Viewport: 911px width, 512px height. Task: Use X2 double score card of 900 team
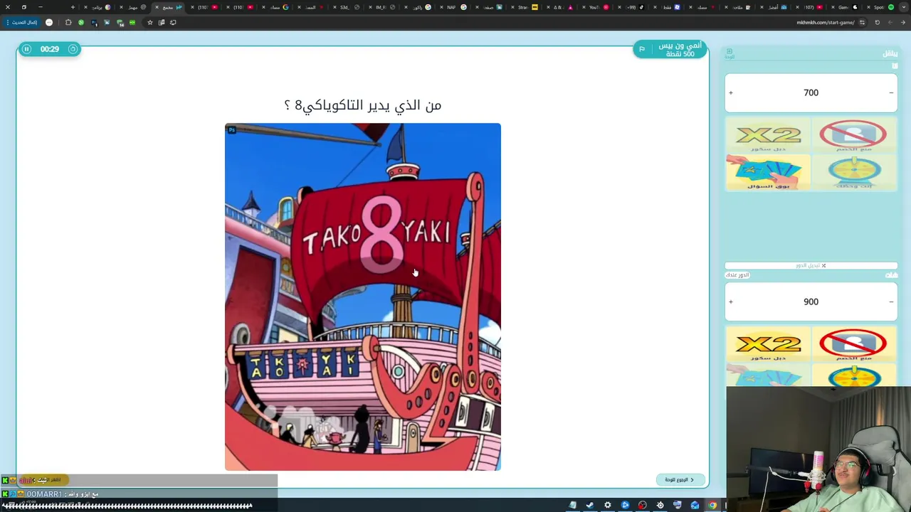pos(768,344)
